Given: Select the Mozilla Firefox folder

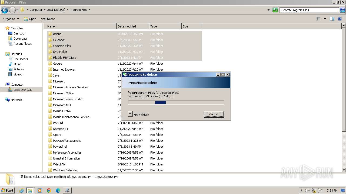Looking at the screenshot, I should pyautogui.click(x=62, y=111).
